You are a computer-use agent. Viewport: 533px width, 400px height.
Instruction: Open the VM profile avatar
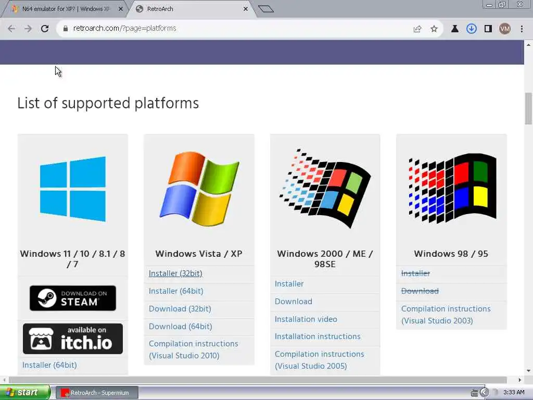[505, 29]
